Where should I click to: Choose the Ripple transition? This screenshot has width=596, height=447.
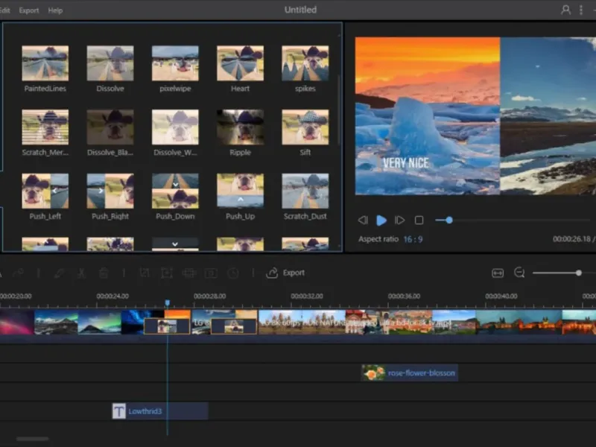pyautogui.click(x=240, y=127)
